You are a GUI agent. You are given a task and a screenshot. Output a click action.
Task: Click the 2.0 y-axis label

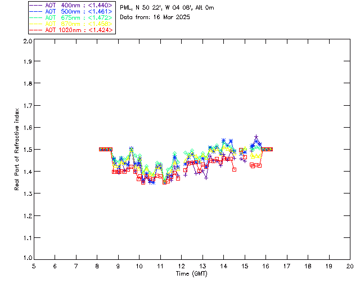point(28,42)
